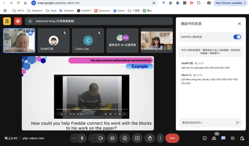249x146 pixels.
Task: Click the shared video settings gear
Action: coord(120,114)
